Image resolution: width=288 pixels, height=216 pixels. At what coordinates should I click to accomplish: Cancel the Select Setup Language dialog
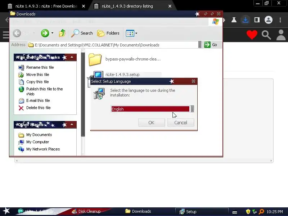(181, 122)
